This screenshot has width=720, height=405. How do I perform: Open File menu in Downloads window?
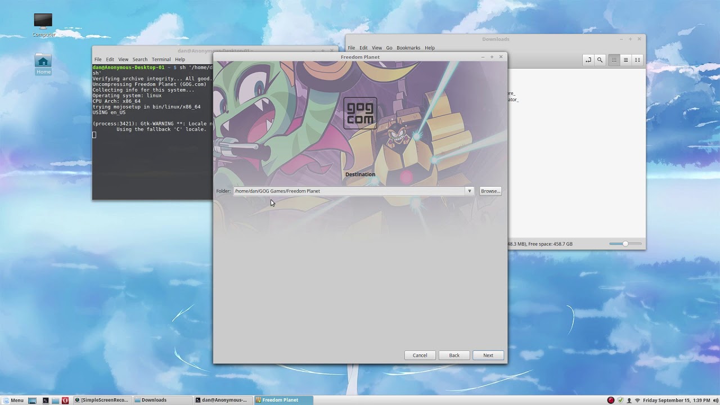point(352,48)
